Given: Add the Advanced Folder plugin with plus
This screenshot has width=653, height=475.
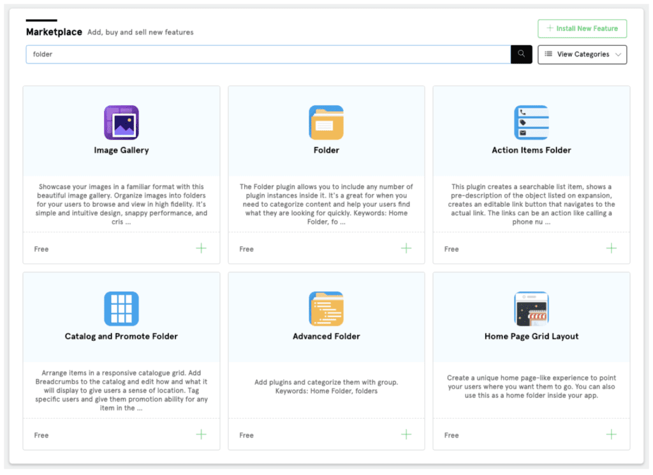Looking at the screenshot, I should 406,435.
